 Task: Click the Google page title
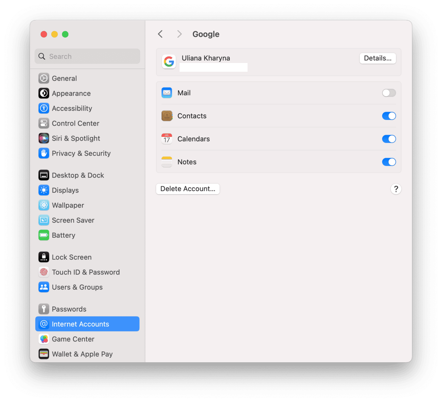206,34
